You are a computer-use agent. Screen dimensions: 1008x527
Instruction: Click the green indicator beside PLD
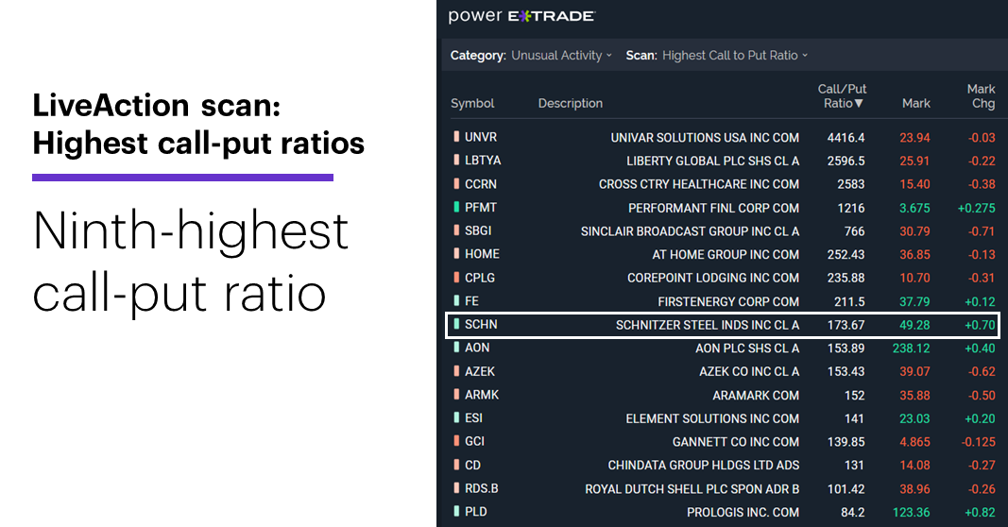click(x=456, y=512)
